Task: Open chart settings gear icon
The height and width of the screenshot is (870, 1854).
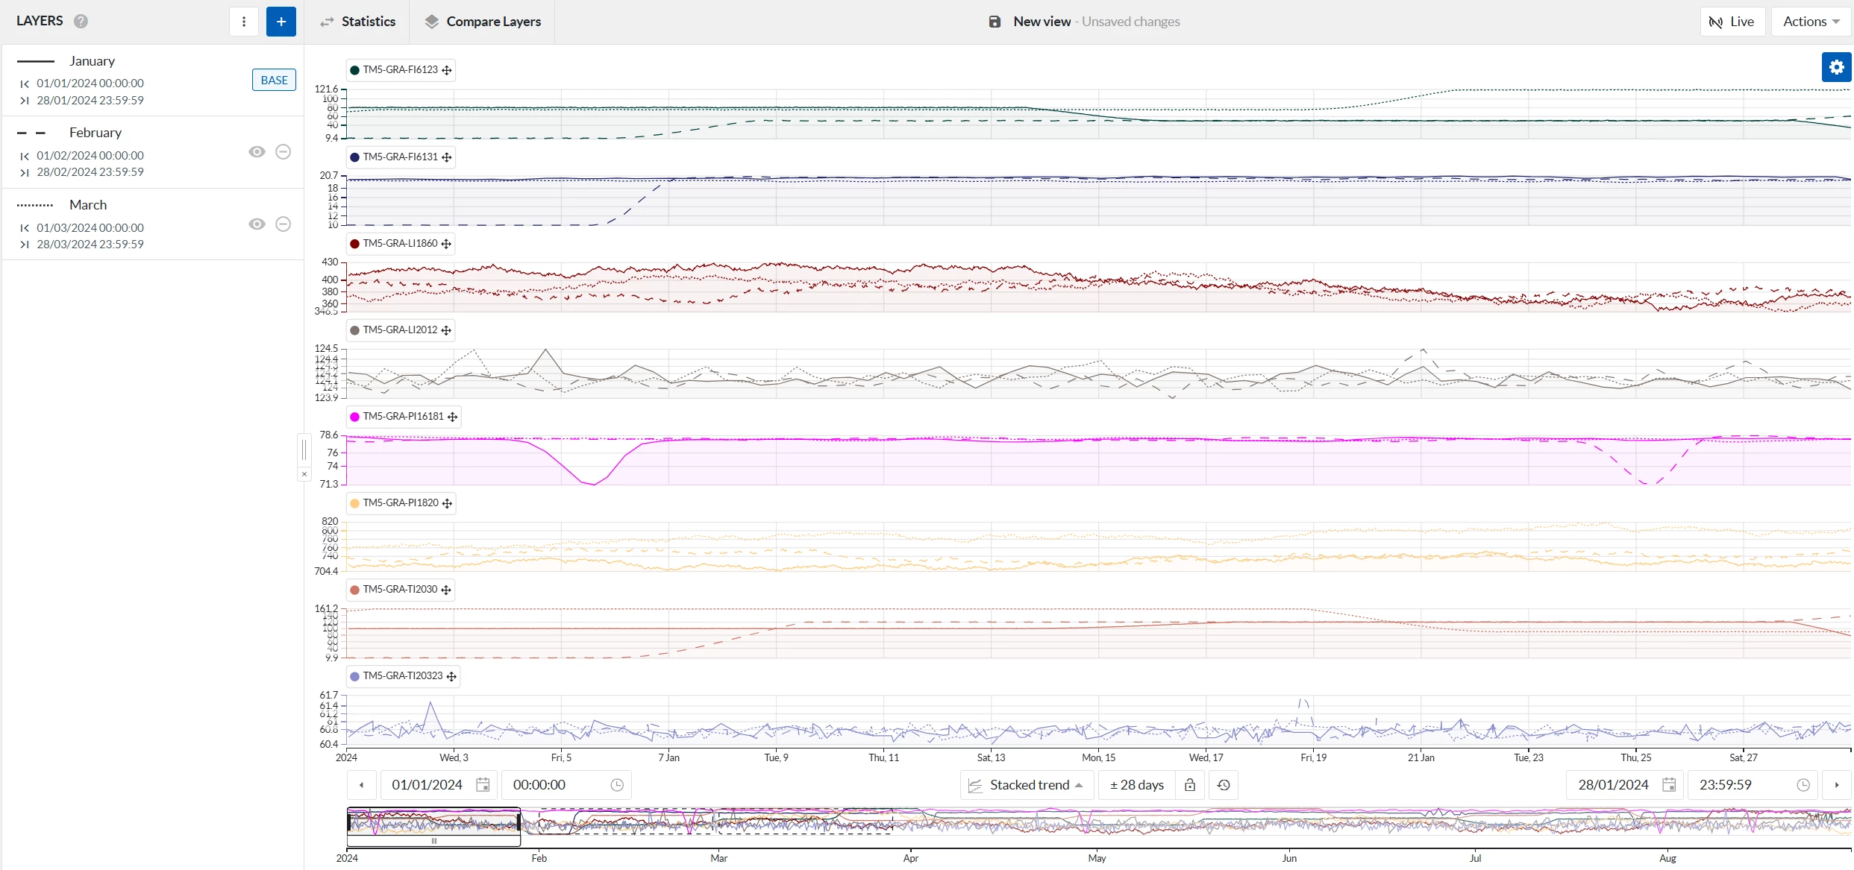Action: [x=1836, y=67]
